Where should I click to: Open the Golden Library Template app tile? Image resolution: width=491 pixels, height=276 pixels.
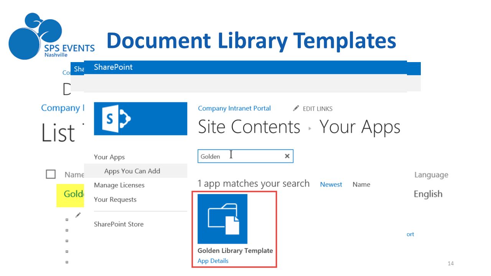(222, 219)
